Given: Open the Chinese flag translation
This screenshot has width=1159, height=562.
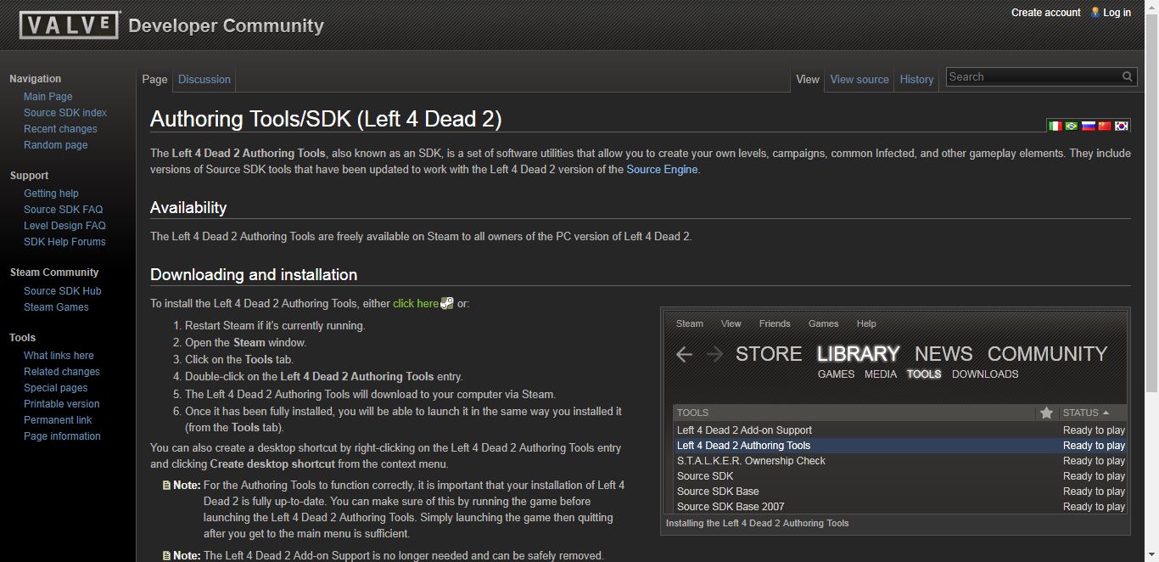Looking at the screenshot, I should pos(1105,126).
